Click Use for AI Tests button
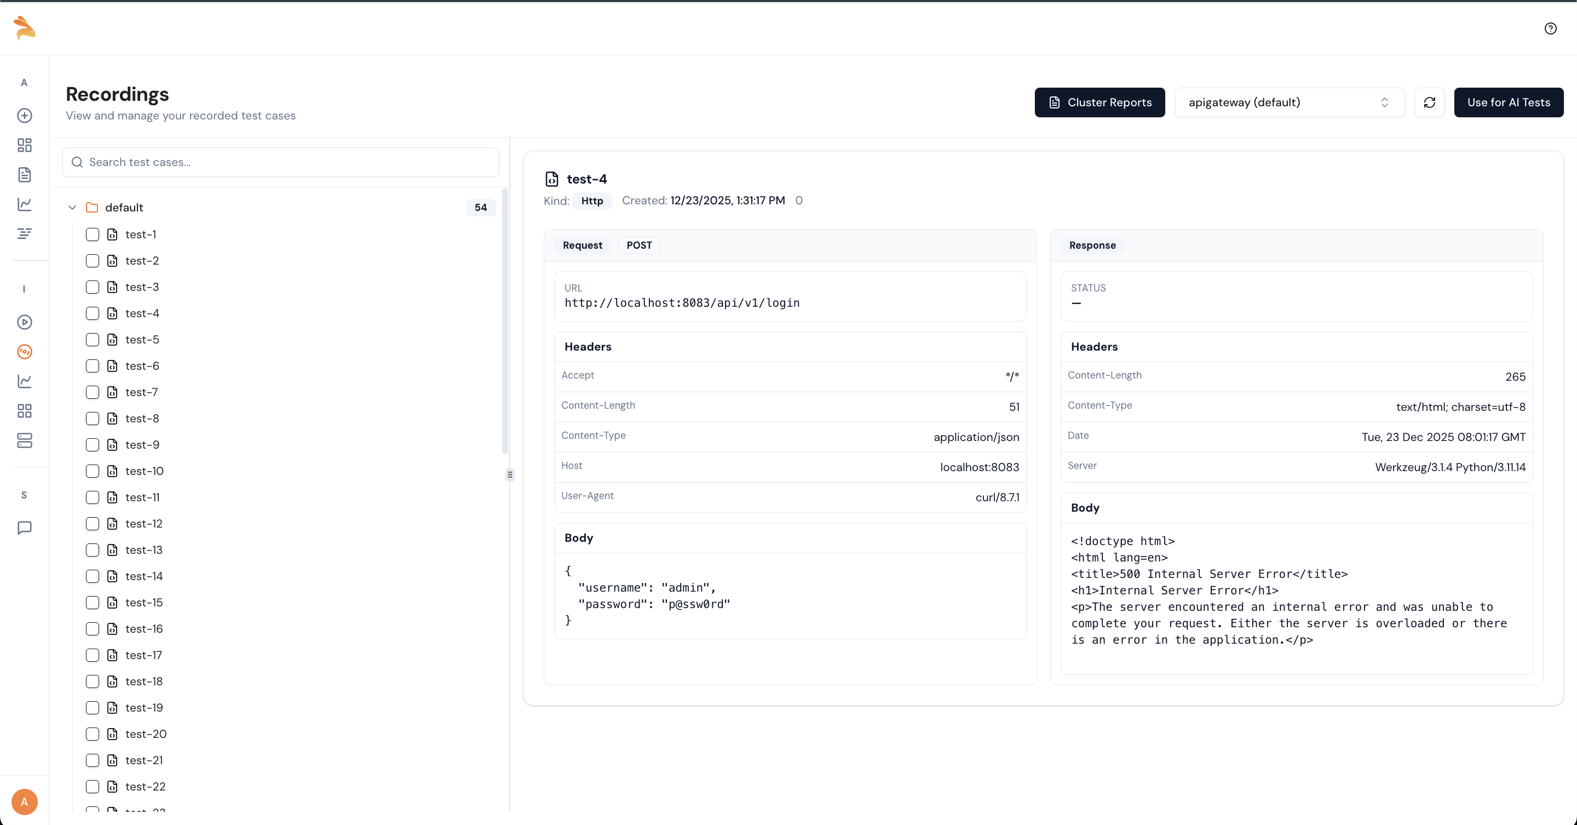1577x825 pixels. click(1508, 102)
